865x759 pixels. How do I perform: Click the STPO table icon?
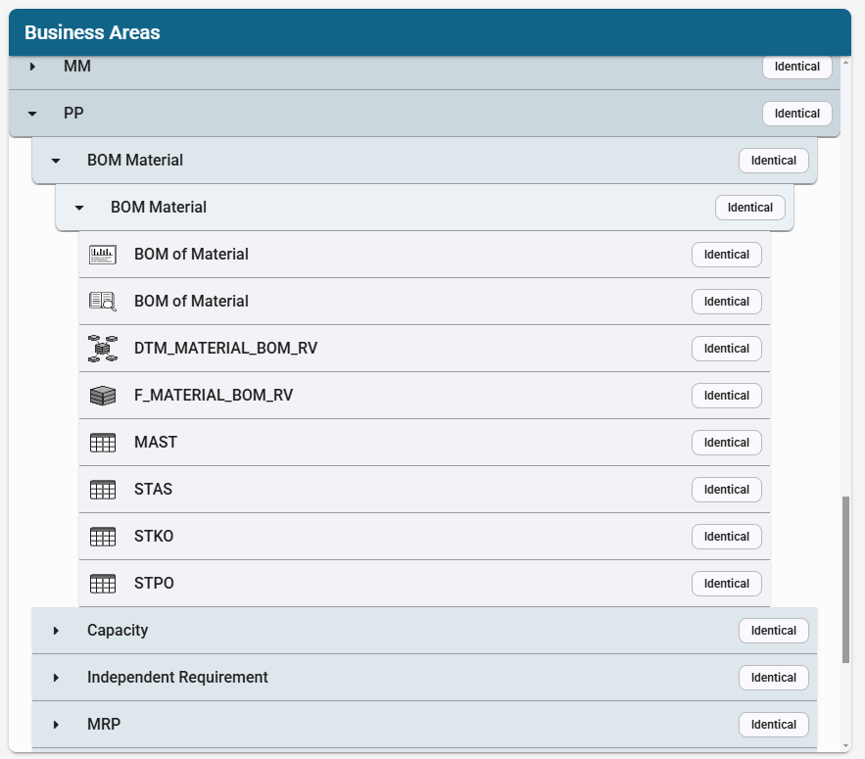click(102, 584)
